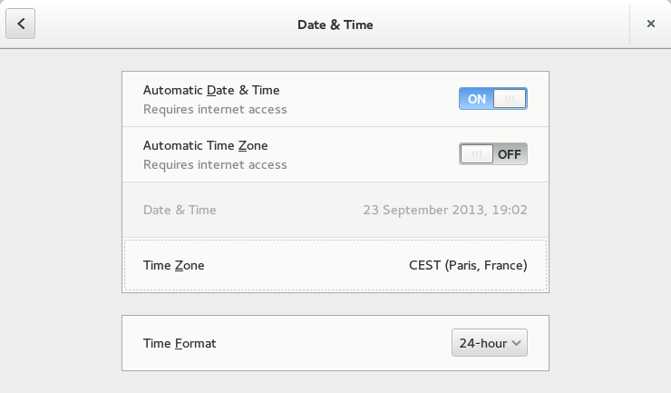Enable the Automatic Time Zone switch

point(492,154)
